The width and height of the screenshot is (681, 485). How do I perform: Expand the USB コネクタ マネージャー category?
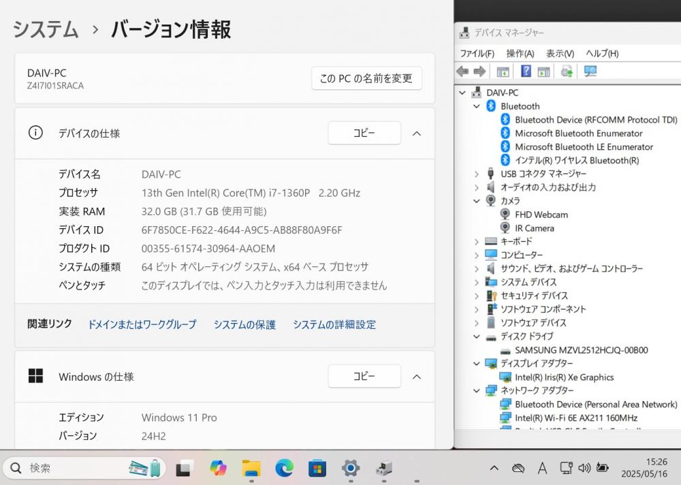tap(477, 174)
